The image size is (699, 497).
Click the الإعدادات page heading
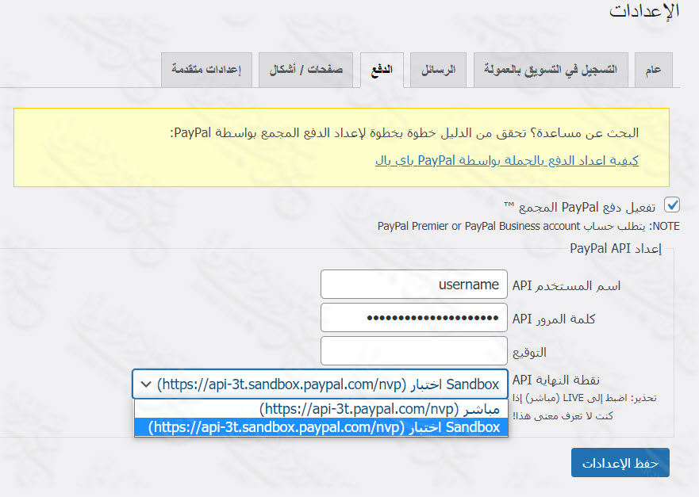(644, 11)
